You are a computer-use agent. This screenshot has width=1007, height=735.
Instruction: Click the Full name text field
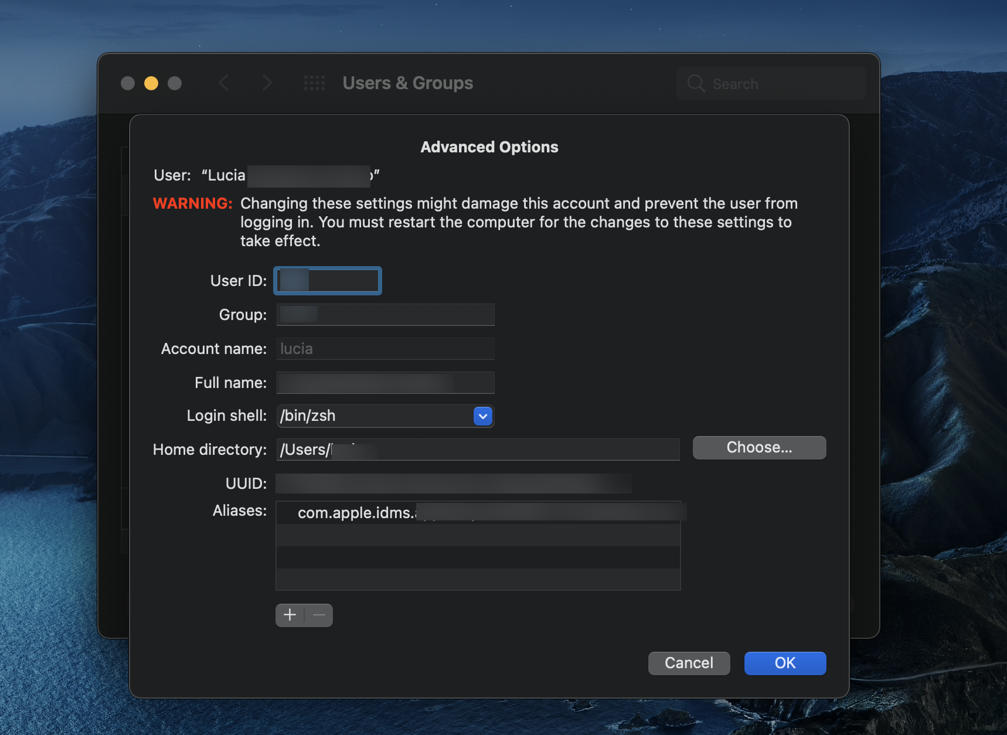coord(385,383)
